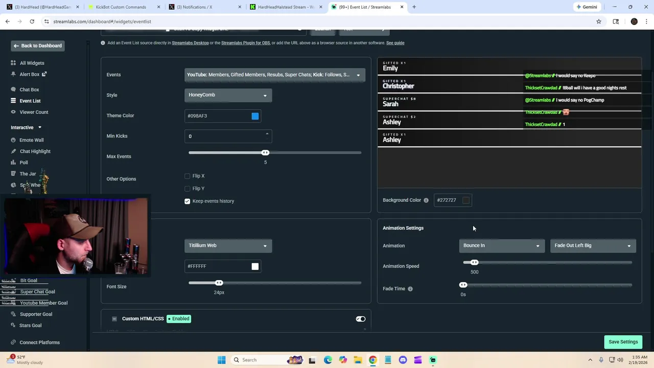Screen dimensions: 654x368
Task: Open Stars Goal in sidebar
Action: 31,326
